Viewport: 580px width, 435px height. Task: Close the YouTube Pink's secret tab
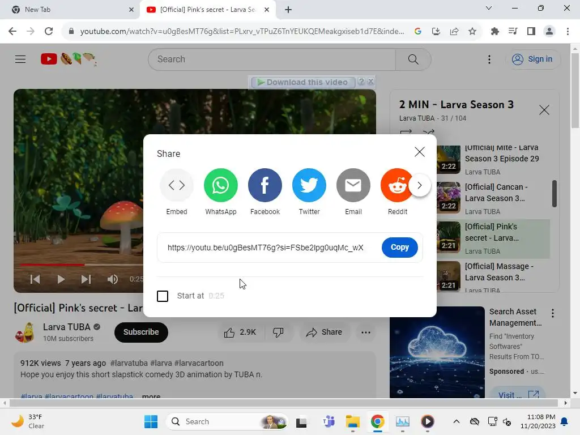coord(266,10)
